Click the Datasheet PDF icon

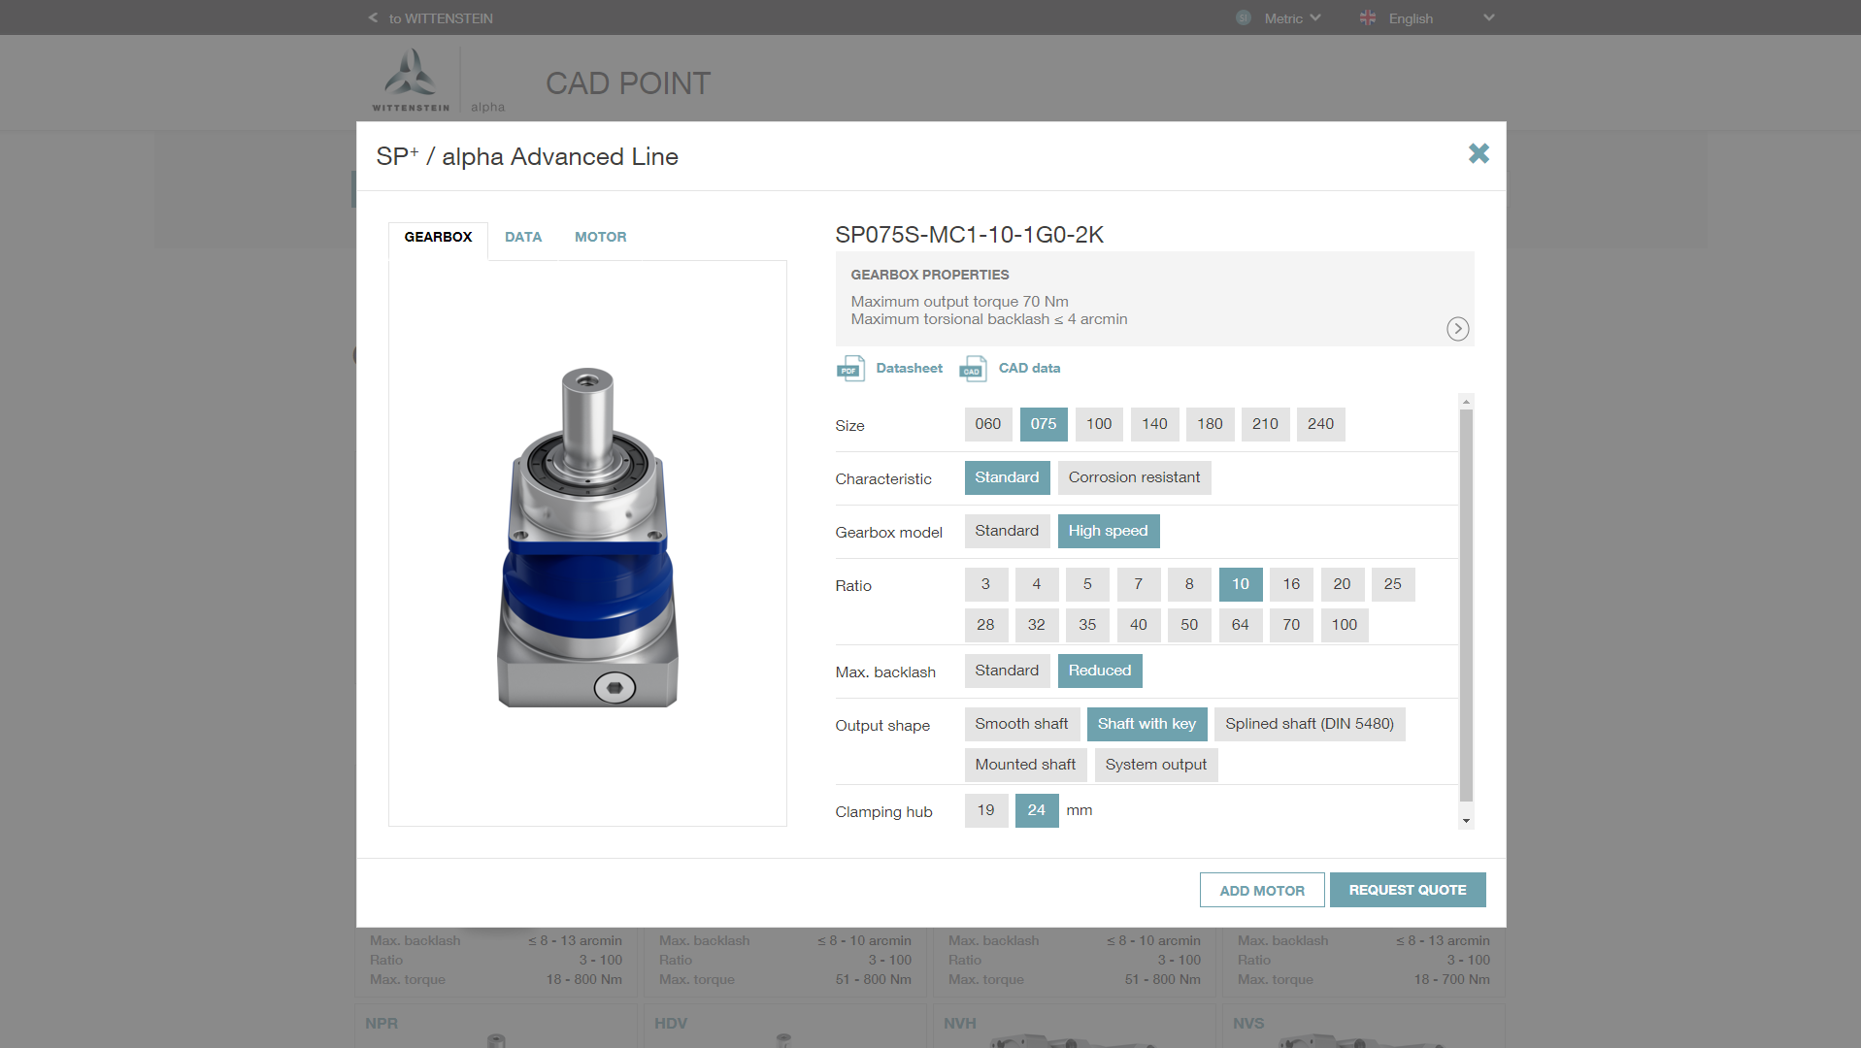click(850, 369)
